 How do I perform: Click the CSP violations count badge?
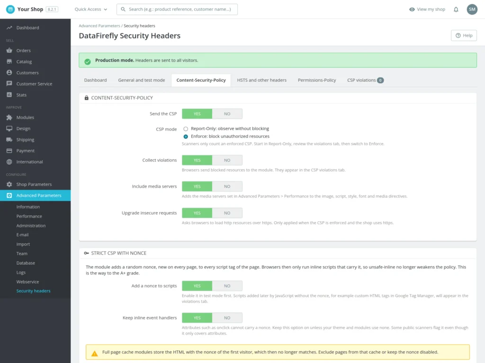380,80
